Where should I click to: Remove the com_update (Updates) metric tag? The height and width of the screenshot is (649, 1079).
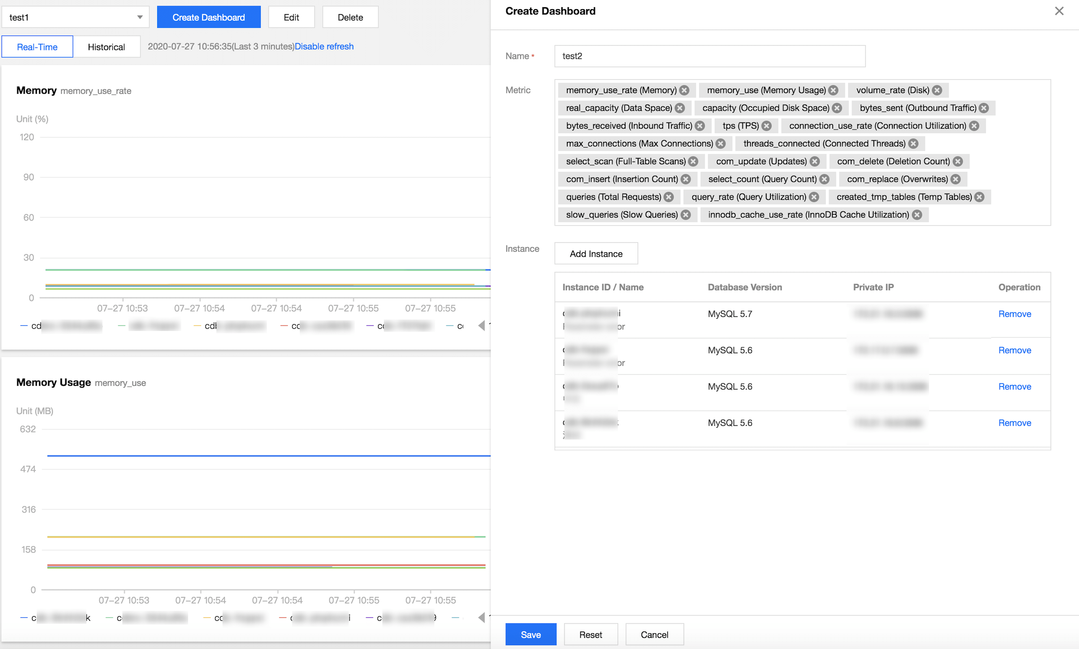point(814,161)
